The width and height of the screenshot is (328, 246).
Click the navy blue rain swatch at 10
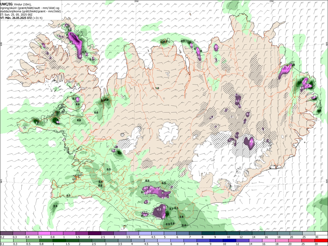click(x=229, y=241)
